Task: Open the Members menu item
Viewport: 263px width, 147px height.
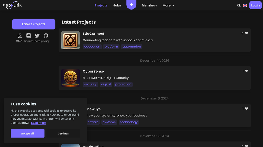Action: tap(149, 5)
